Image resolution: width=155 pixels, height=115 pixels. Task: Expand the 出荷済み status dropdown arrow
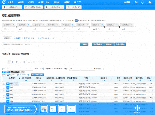coord(132,25)
